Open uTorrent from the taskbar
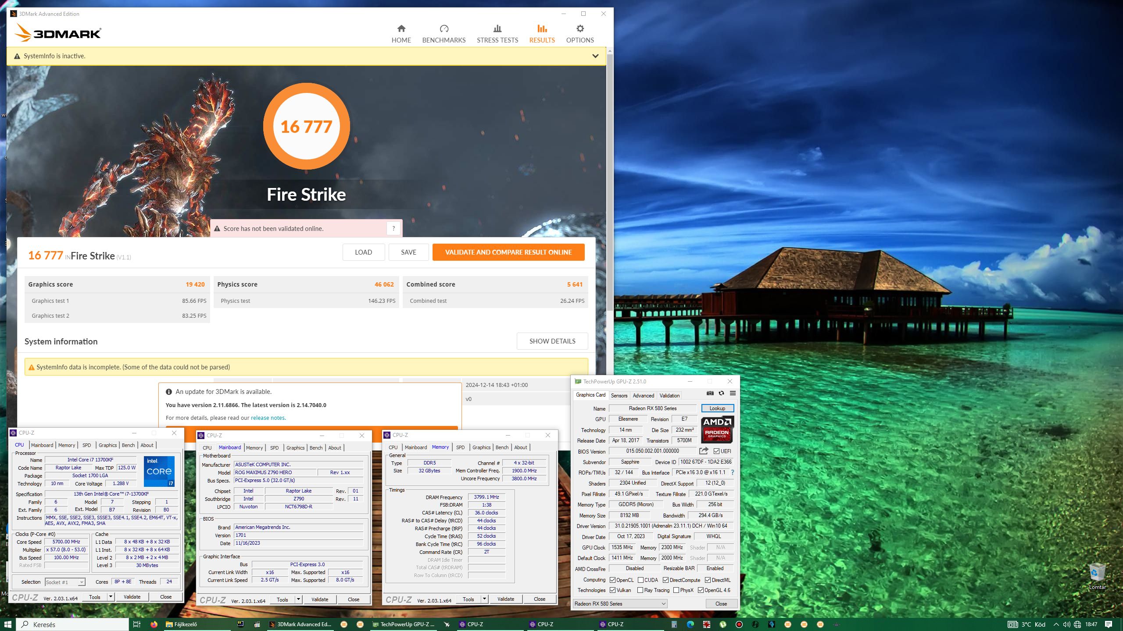The height and width of the screenshot is (631, 1123). pos(722,624)
